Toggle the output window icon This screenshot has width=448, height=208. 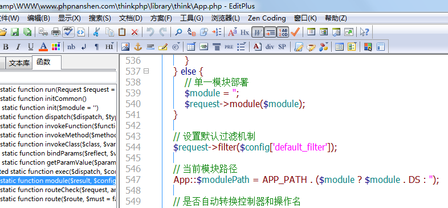pos(336,32)
